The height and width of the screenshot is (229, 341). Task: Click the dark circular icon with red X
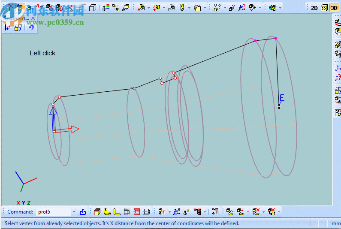click(x=272, y=212)
